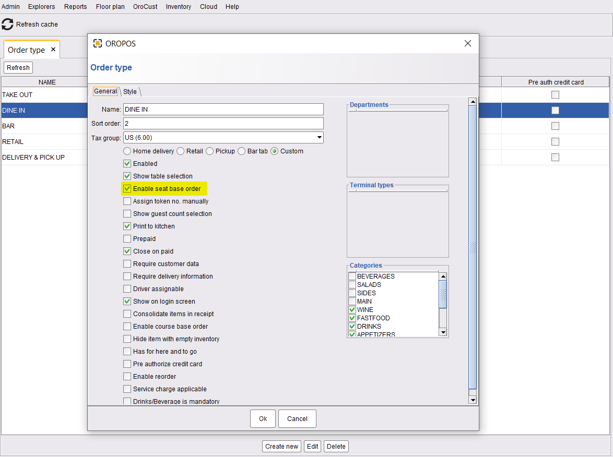Click Categories list scroll up arrow
Screen dimensions: 613x457
[x=443, y=276]
